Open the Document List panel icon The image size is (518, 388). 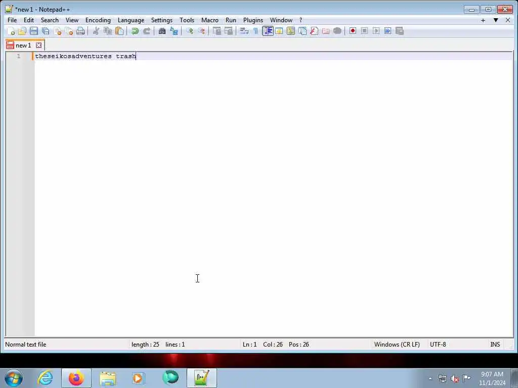[x=303, y=31]
